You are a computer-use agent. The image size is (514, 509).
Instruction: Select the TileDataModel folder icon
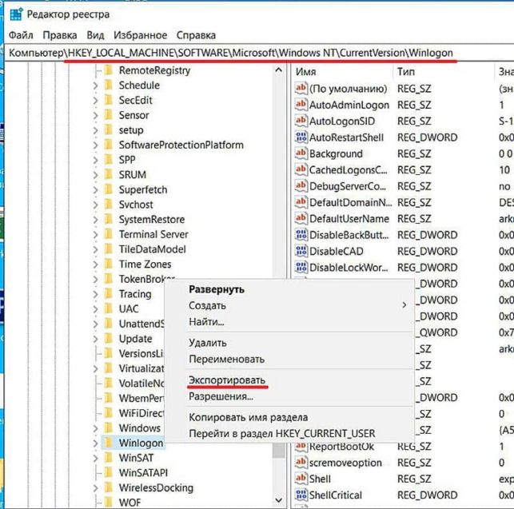tap(108, 249)
